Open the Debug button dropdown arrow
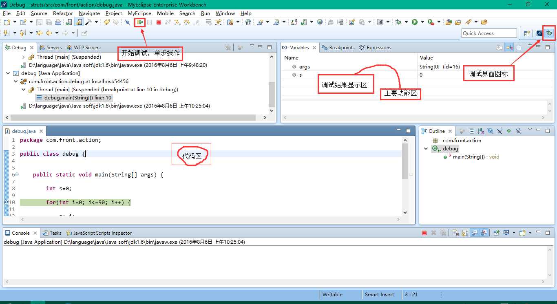Screen dimensions: 557x304 406,22
